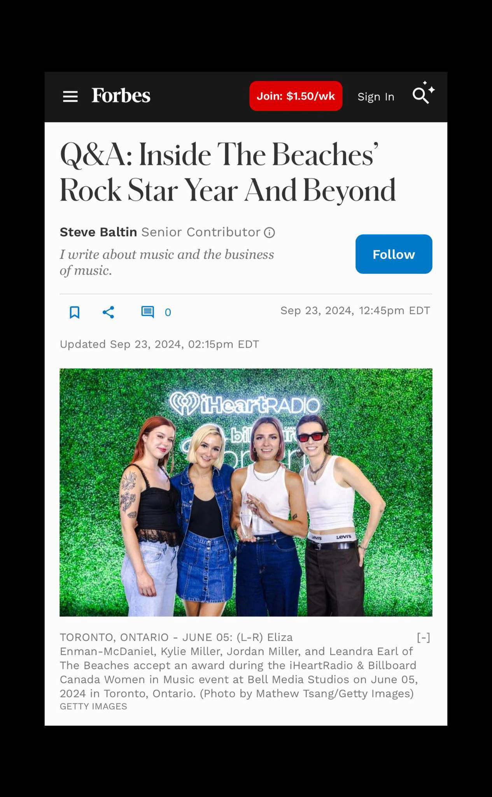Click the Updated Sep 23 timestamp
The width and height of the screenshot is (492, 797).
[159, 344]
